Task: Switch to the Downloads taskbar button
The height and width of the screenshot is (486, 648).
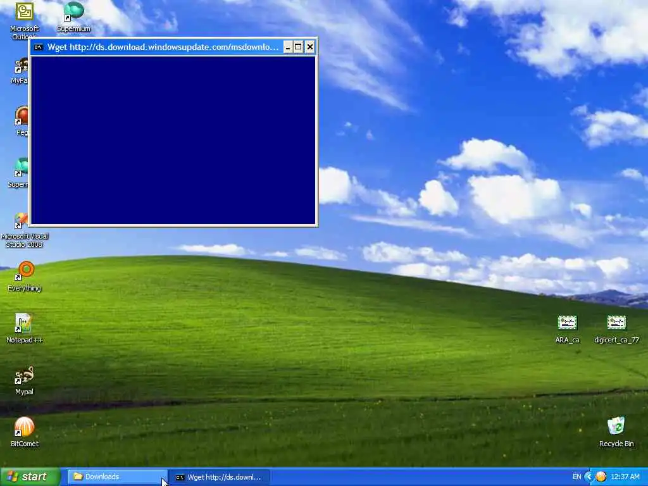Action: 117,477
